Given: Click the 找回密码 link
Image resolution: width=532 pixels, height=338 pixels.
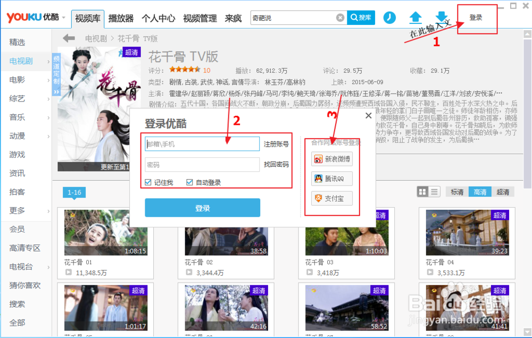Looking at the screenshot, I should coord(276,164).
